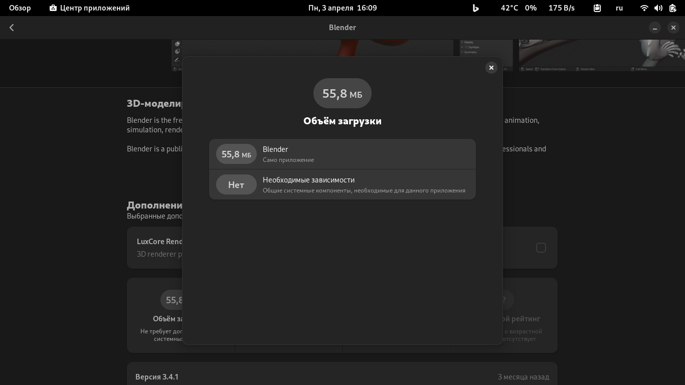Viewport: 685px width, 385px height.
Task: Click the large 55,8 МБ total badge
Action: point(342,93)
